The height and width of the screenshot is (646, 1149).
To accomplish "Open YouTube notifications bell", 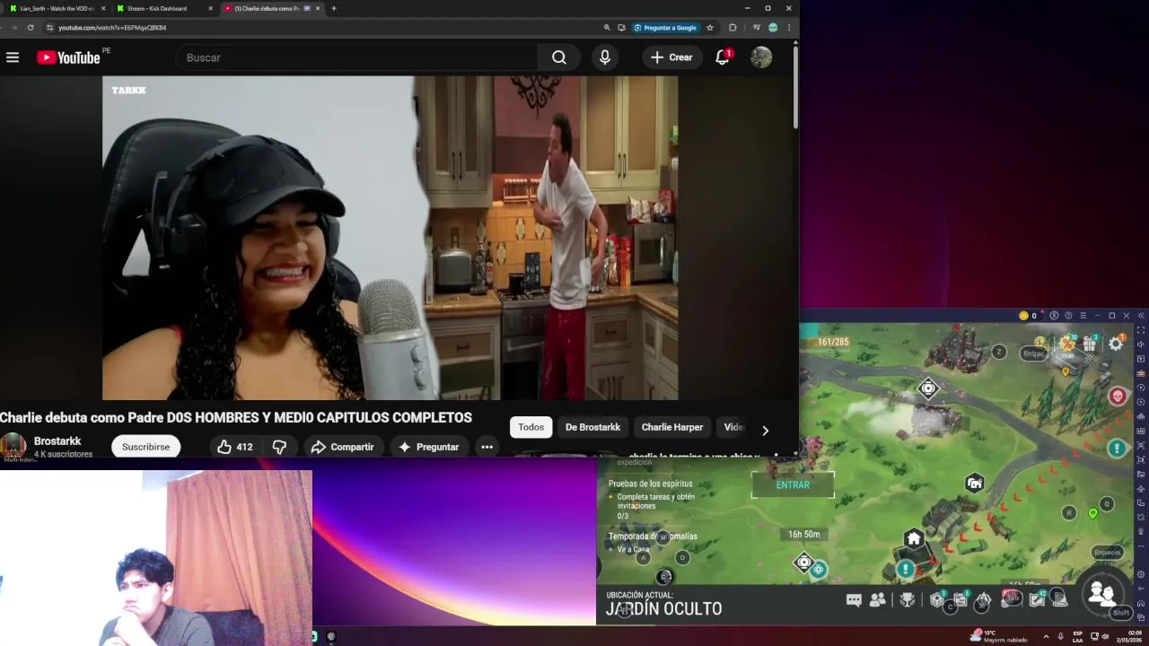I will 723,57.
